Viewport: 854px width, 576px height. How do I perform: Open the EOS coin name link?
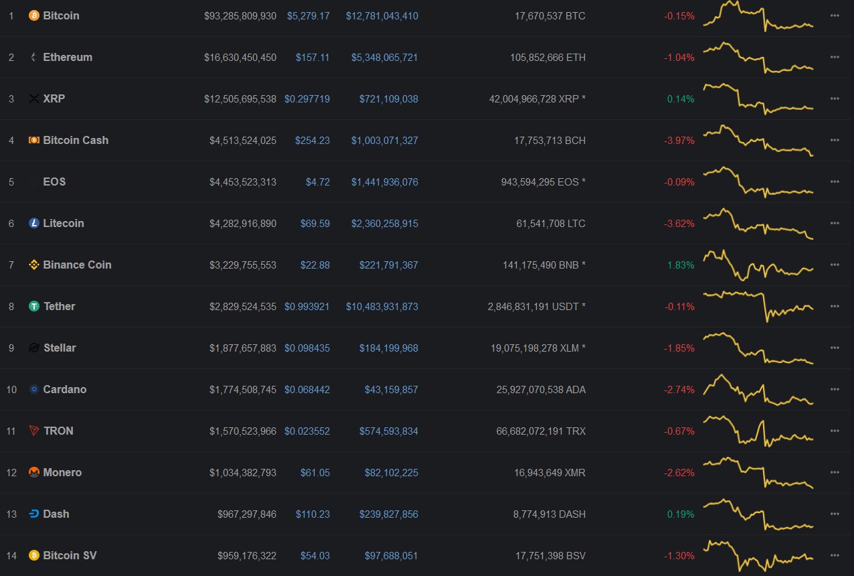[x=54, y=182]
